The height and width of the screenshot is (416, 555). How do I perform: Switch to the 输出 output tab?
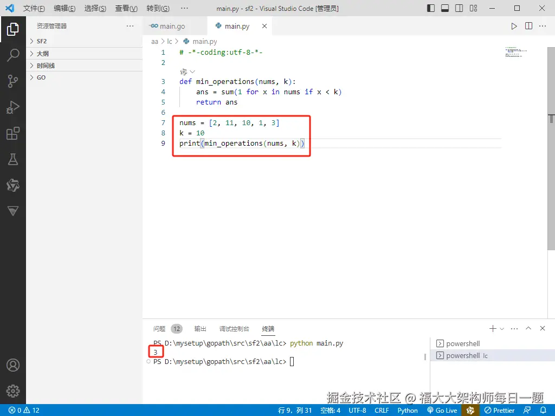[x=200, y=329]
